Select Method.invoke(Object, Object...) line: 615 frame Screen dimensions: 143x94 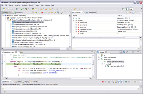(x=28, y=42)
